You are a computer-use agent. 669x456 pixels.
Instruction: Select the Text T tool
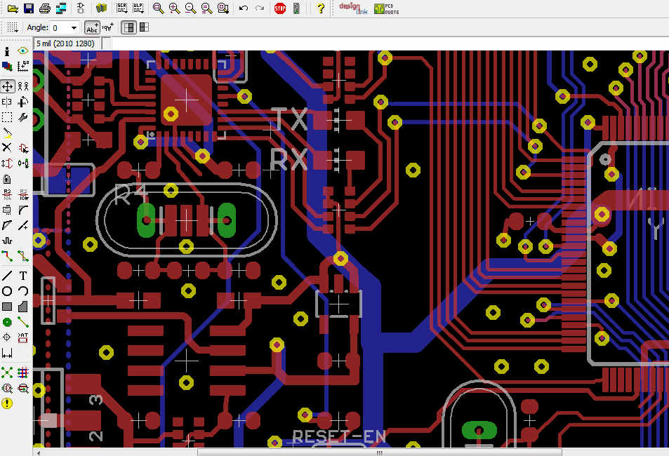[23, 276]
